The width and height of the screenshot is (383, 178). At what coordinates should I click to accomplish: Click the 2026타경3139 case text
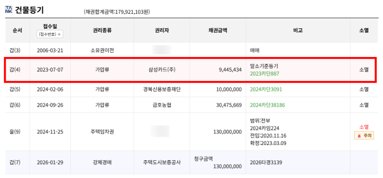pos(266,162)
